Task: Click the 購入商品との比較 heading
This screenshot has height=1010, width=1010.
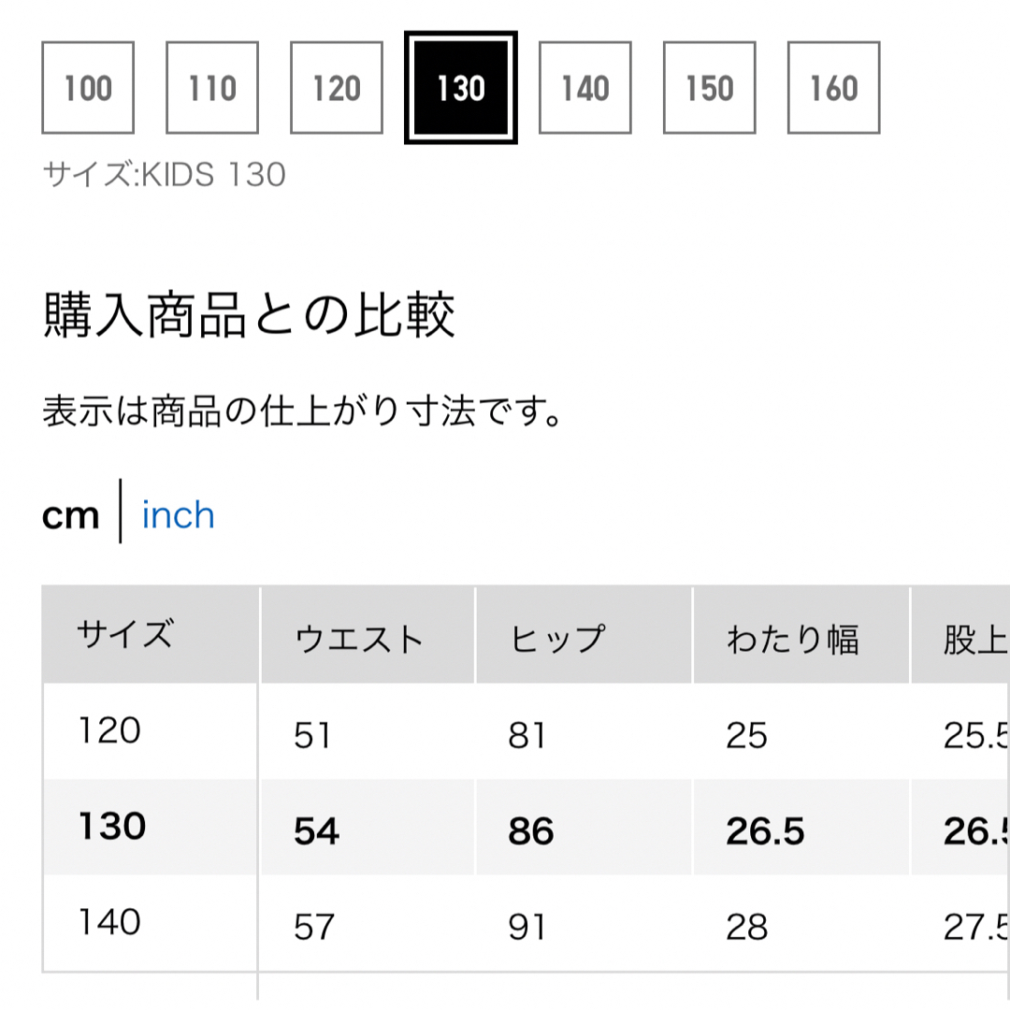Action: 250,315
